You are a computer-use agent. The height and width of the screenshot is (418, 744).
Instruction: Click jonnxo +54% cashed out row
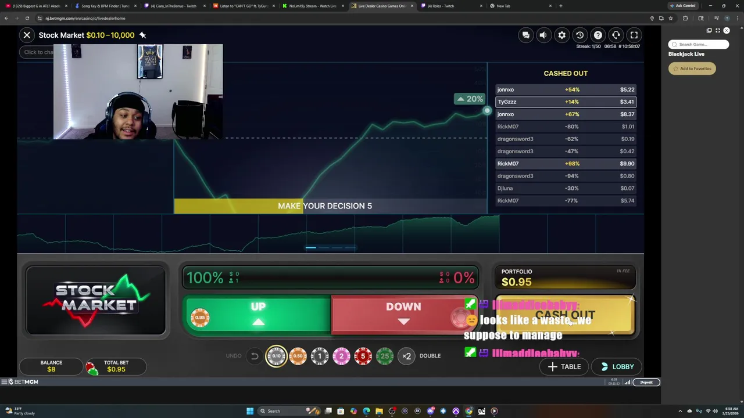pos(566,89)
